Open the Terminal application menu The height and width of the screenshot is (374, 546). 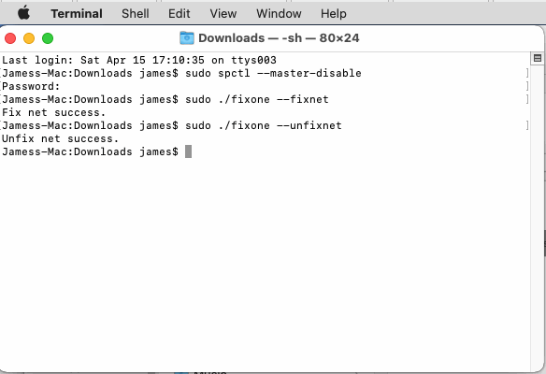77,14
